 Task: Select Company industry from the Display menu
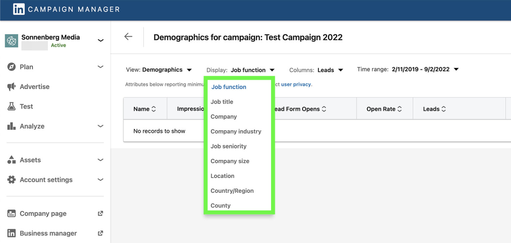tap(236, 131)
